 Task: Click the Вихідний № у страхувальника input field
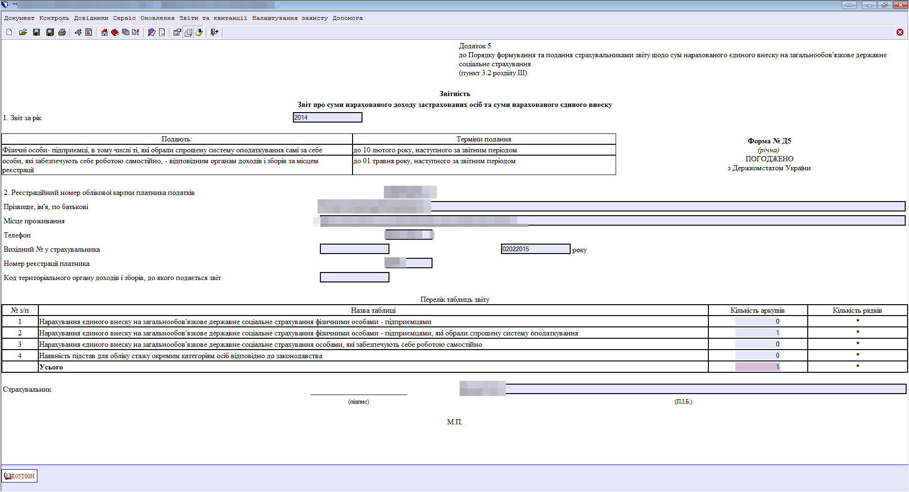354,249
